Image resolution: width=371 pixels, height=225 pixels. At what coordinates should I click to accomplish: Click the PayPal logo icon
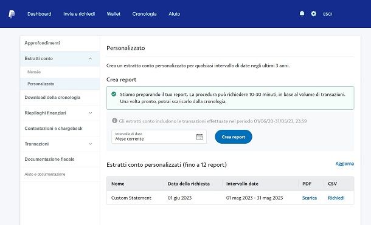click(12, 14)
